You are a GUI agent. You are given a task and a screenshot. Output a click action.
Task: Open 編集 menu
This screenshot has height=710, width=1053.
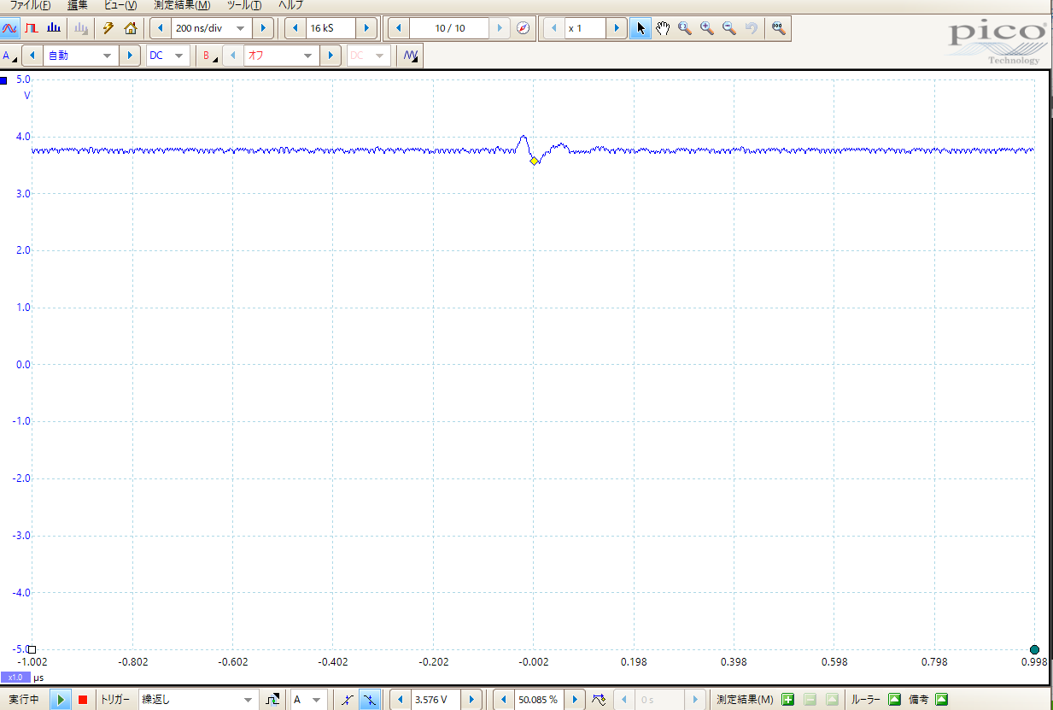point(78,4)
